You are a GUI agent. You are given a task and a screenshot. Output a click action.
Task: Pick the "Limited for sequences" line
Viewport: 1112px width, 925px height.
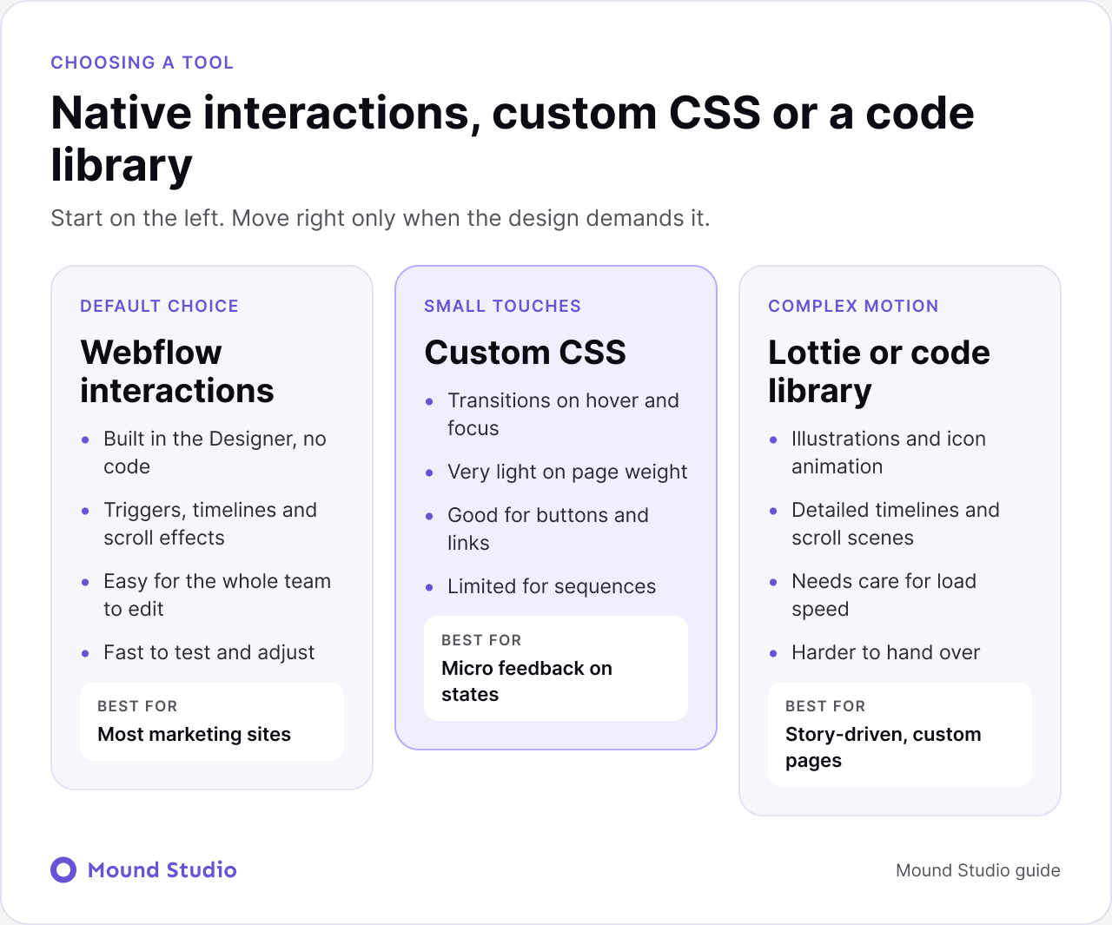click(552, 586)
